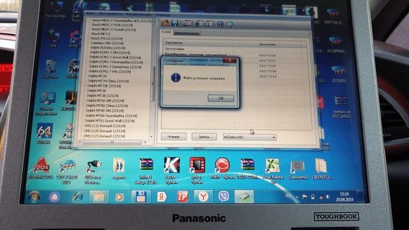Click the teal info icon in toolbar
This screenshot has height=230, width=409.
pos(230,24)
